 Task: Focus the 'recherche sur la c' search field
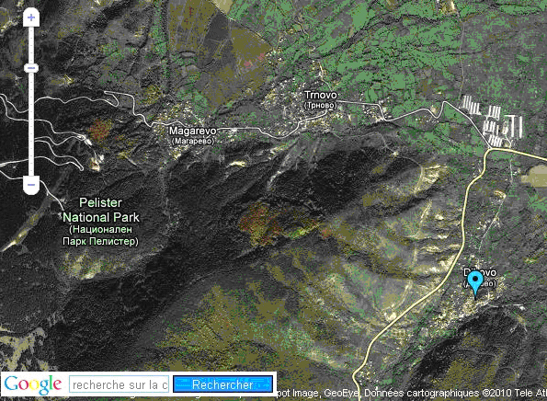[120, 384]
